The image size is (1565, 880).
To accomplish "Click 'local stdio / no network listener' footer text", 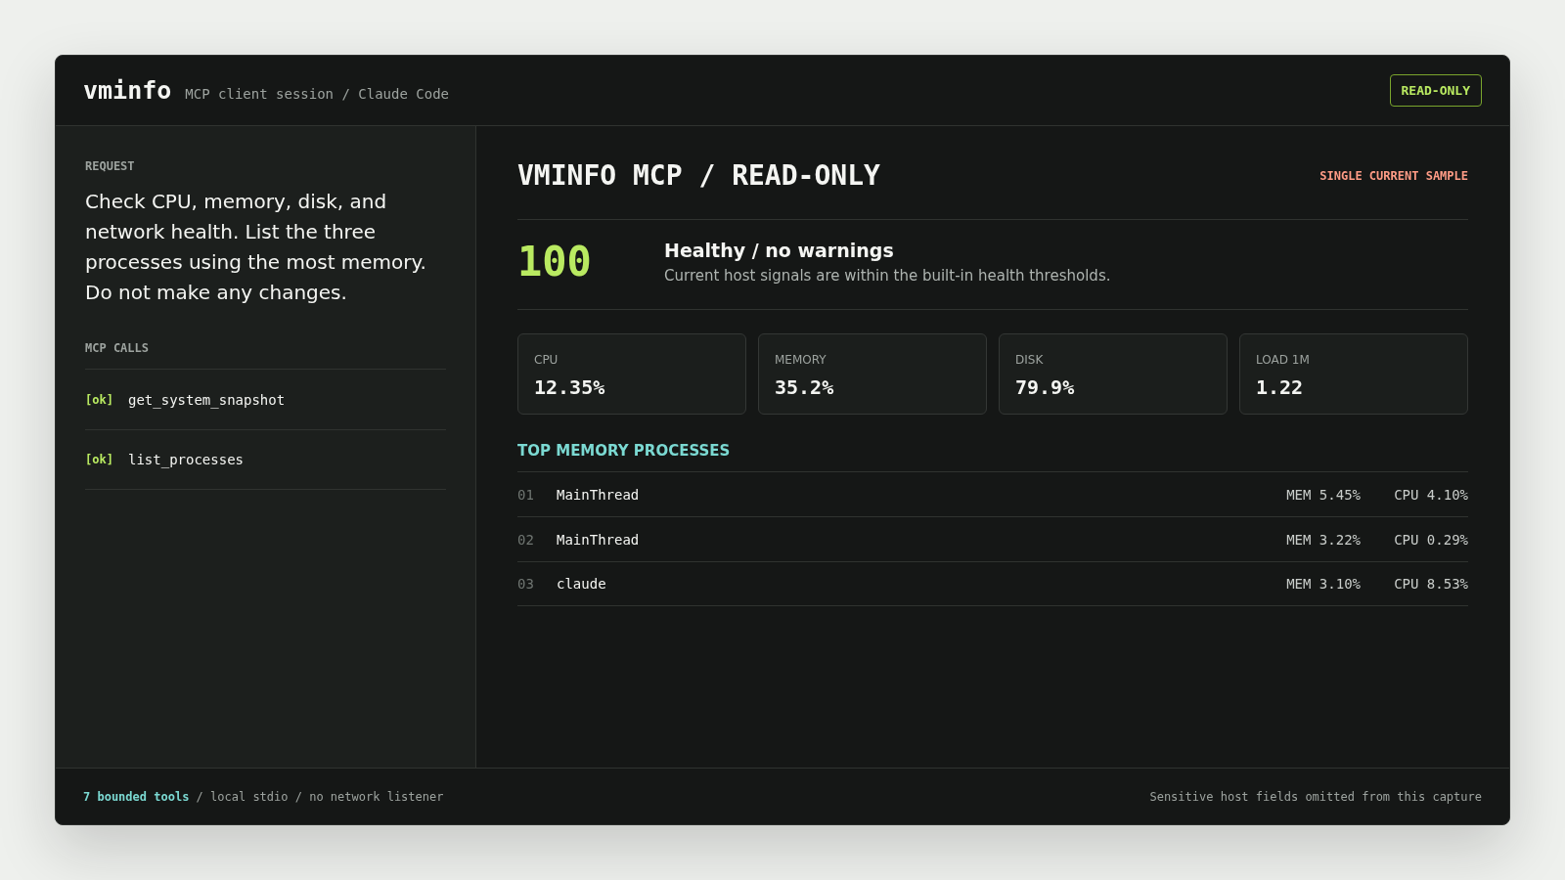I will coord(327,797).
